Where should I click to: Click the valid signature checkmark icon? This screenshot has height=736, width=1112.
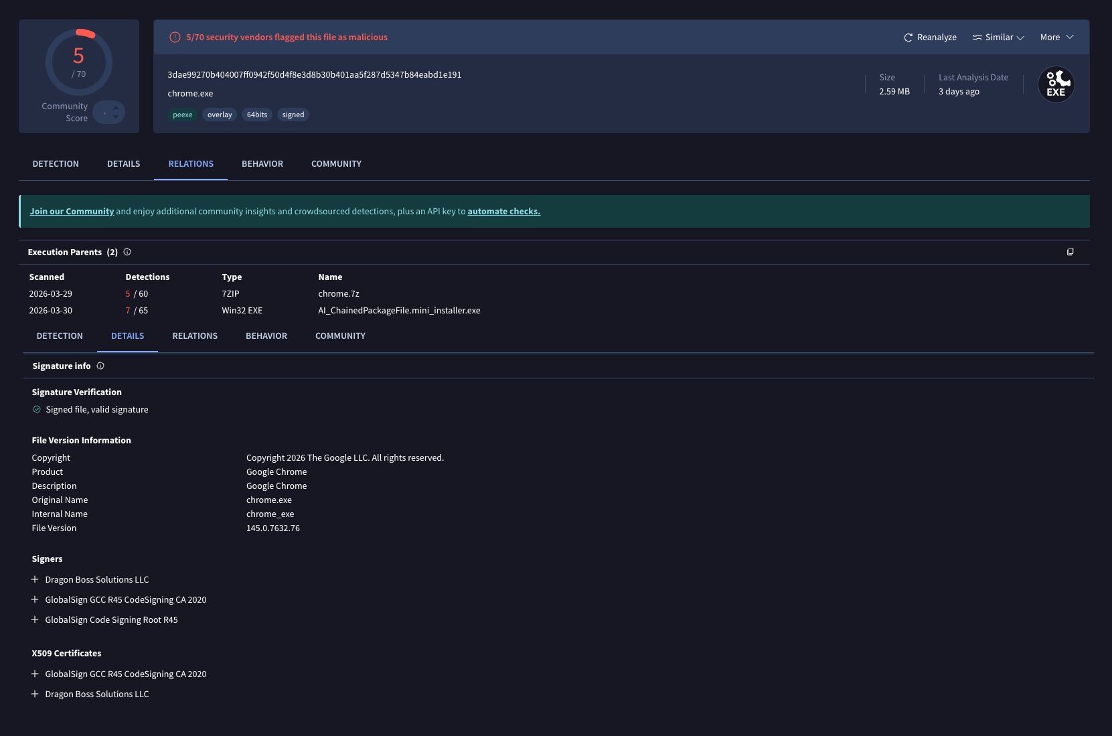pos(37,409)
